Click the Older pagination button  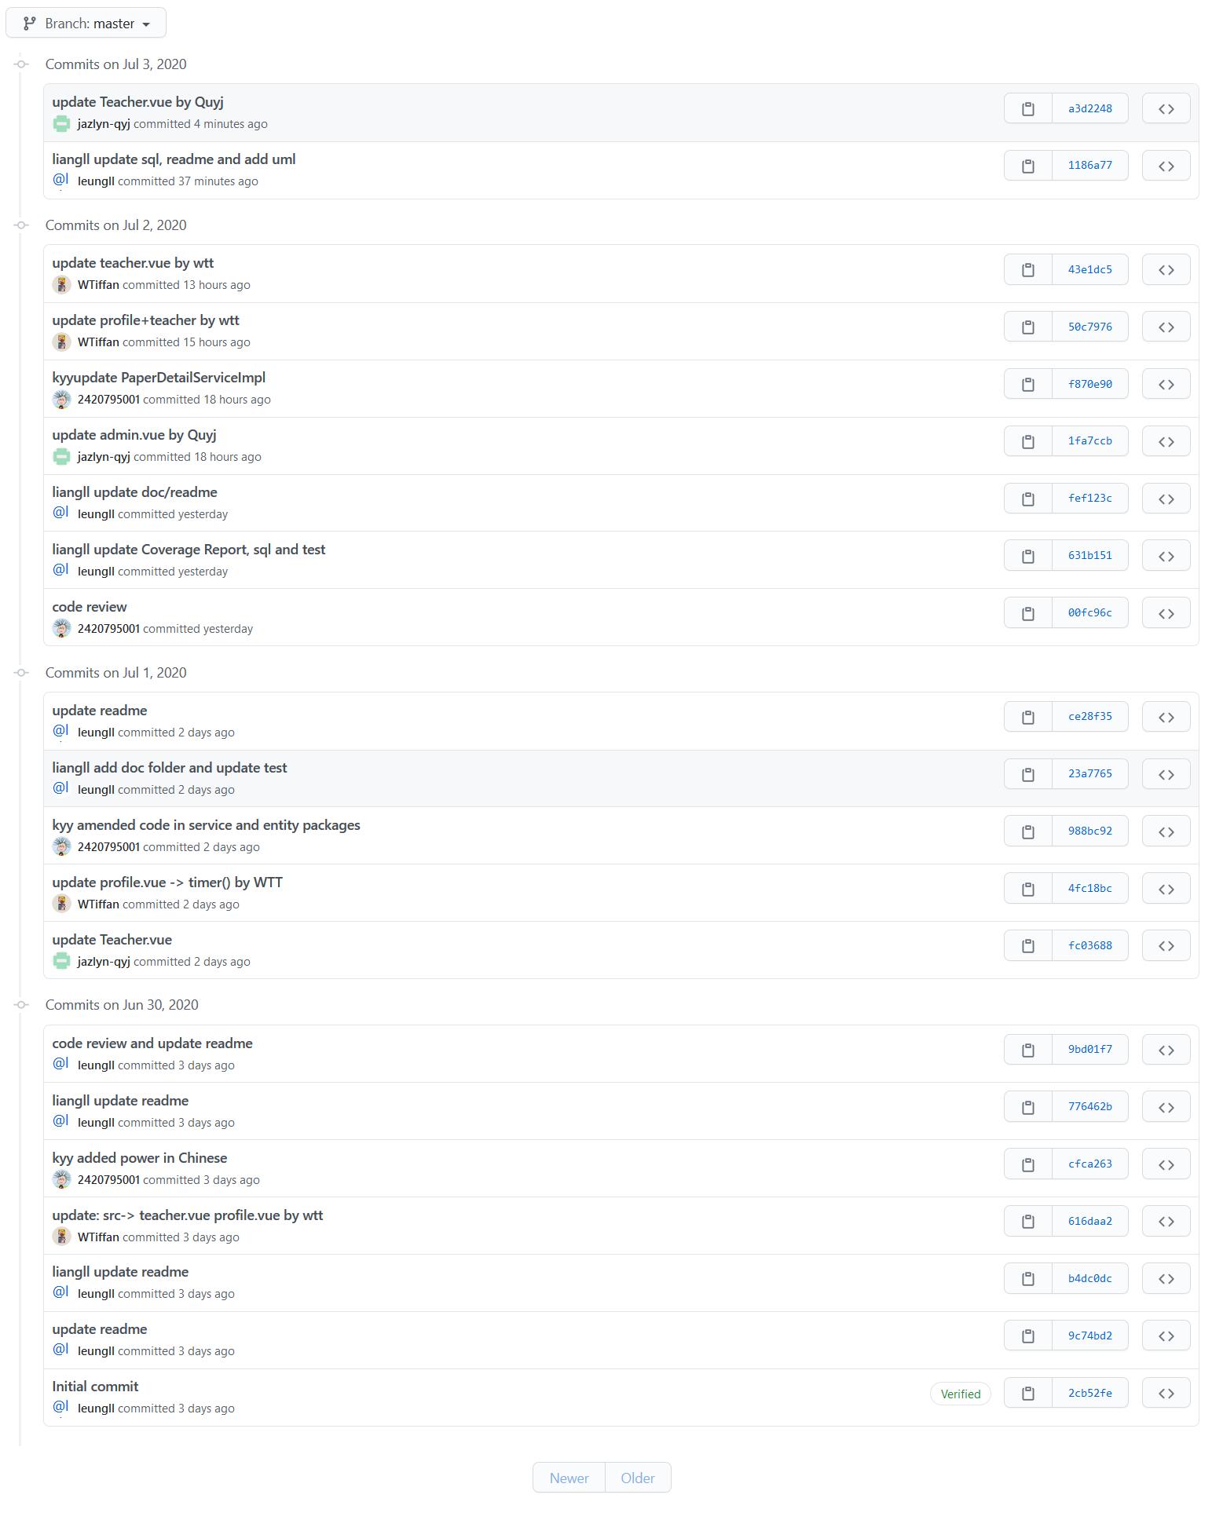click(637, 1477)
